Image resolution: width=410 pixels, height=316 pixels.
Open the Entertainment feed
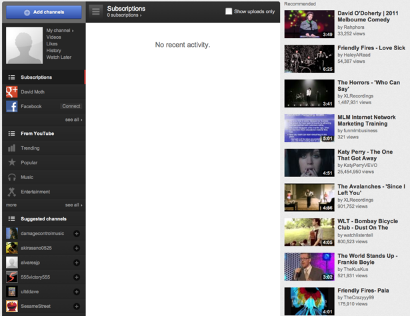point(35,192)
